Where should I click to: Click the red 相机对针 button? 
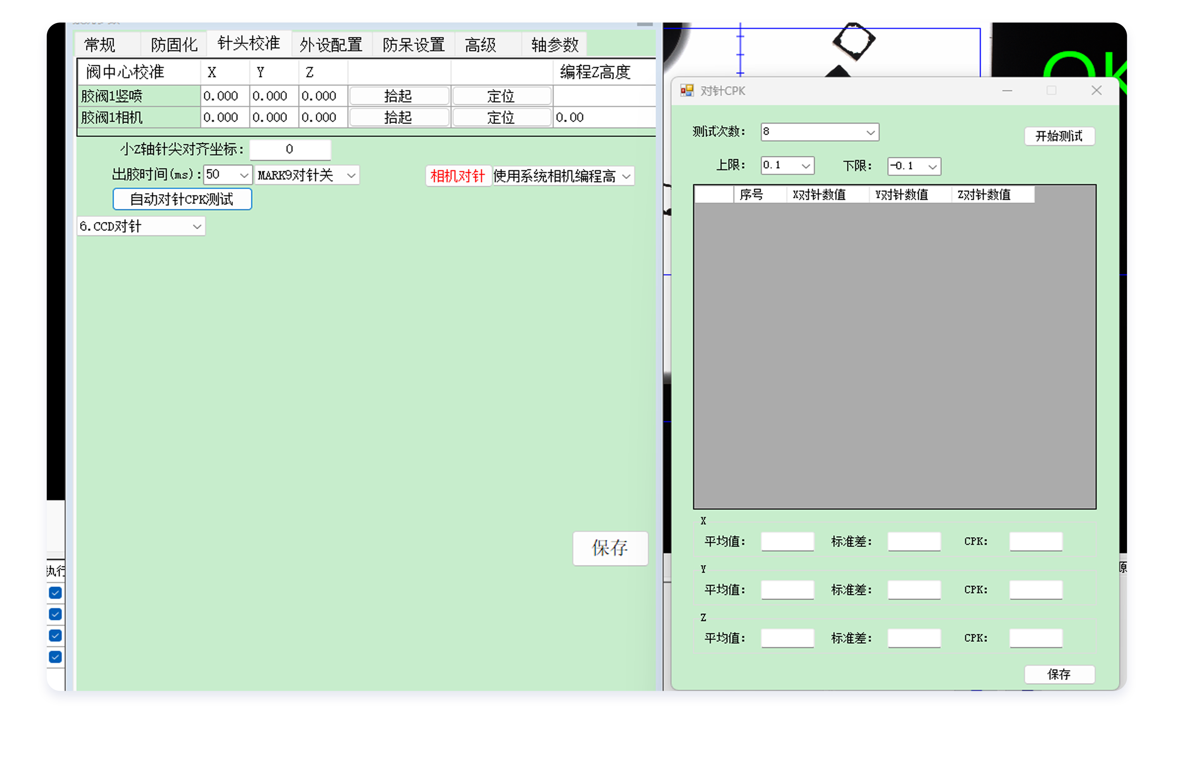pos(458,175)
